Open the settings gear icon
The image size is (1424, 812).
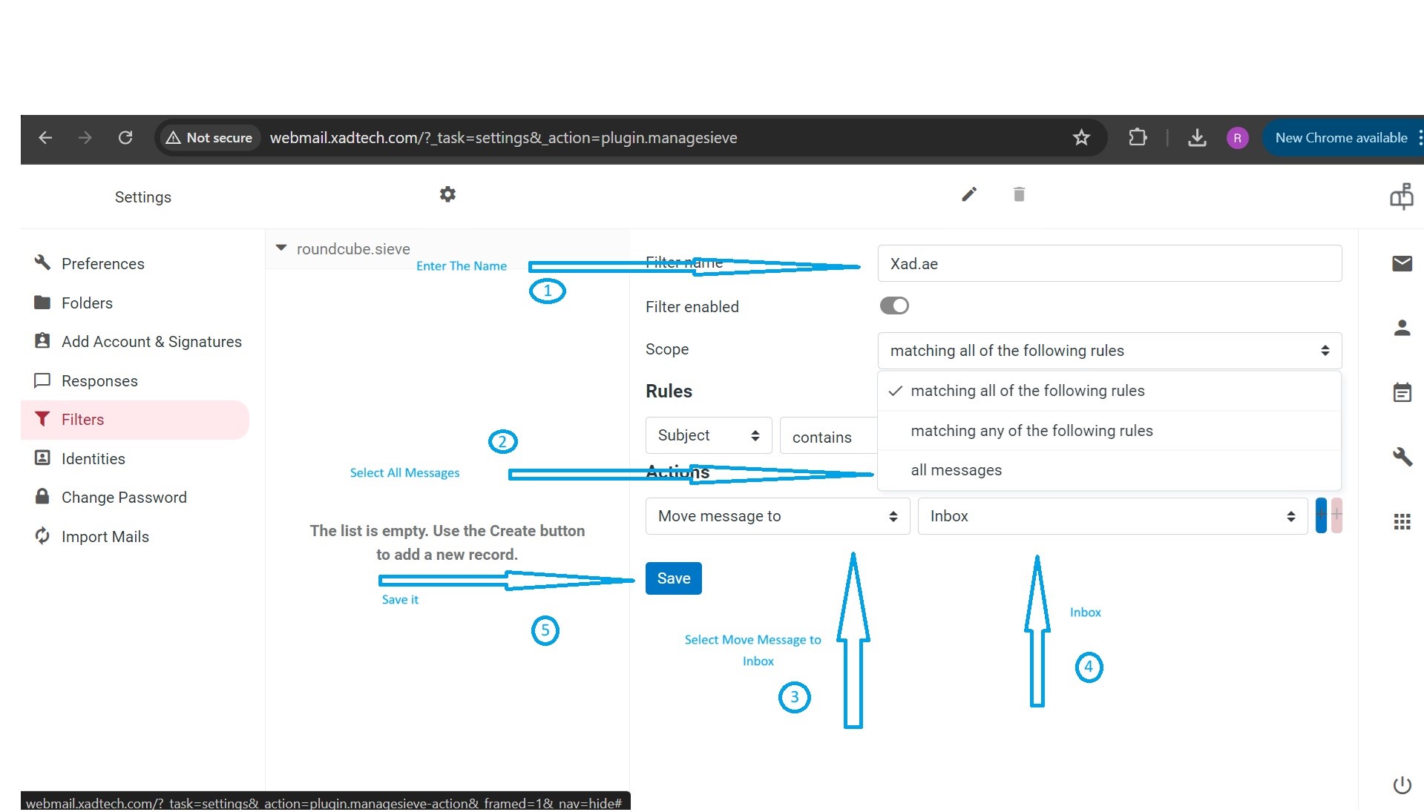point(447,194)
